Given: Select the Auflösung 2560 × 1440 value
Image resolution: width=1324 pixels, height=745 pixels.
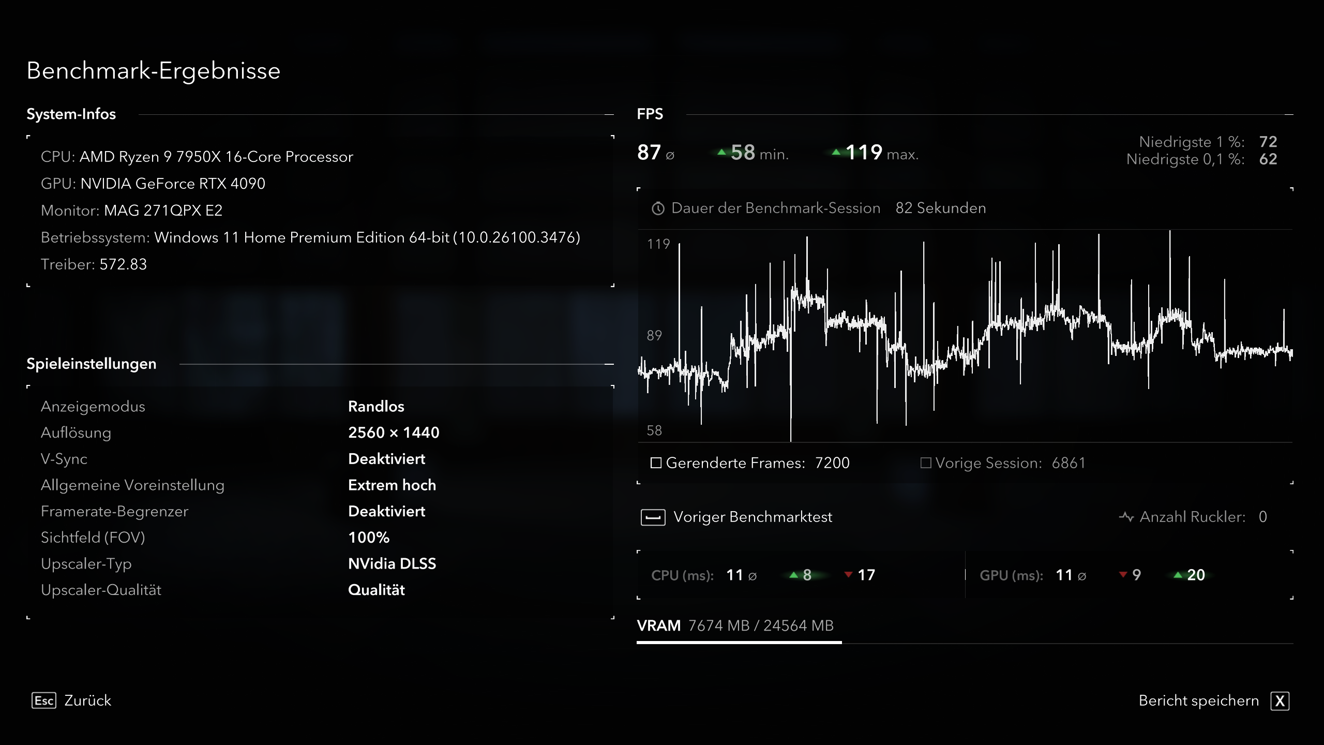Looking at the screenshot, I should (394, 433).
